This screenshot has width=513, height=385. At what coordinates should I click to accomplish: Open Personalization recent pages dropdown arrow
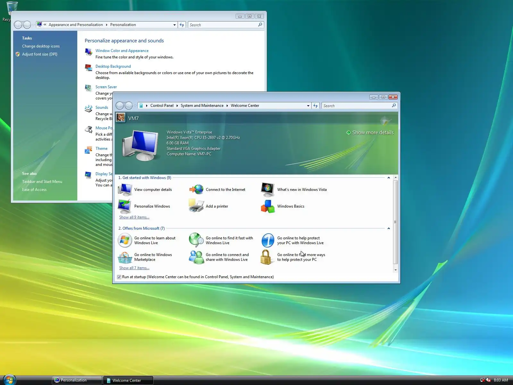pyautogui.click(x=33, y=25)
